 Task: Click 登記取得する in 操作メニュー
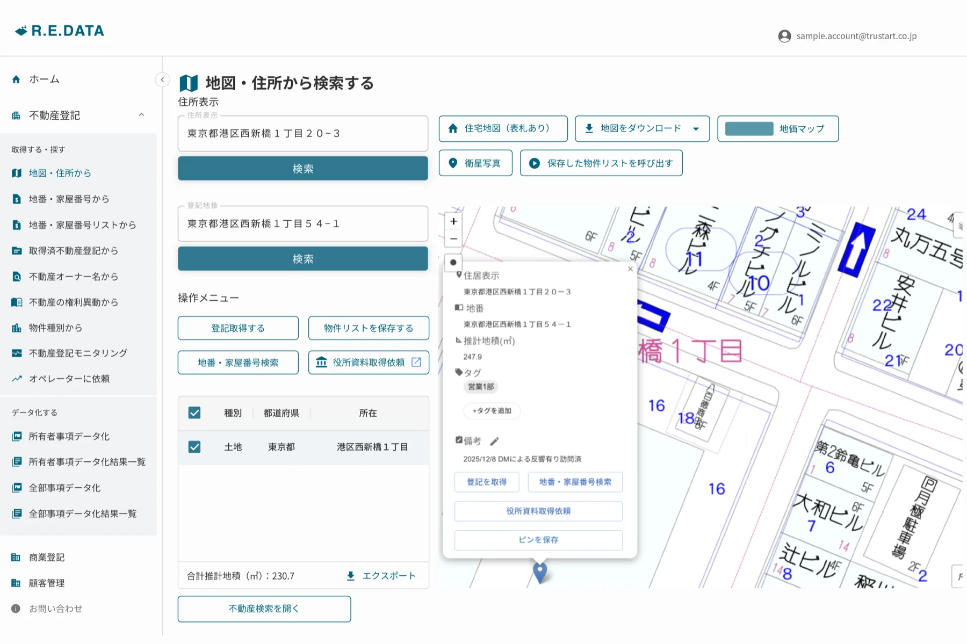coord(238,328)
